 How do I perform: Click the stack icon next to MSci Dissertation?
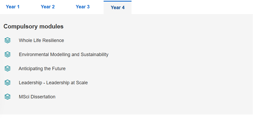pyautogui.click(x=8, y=97)
